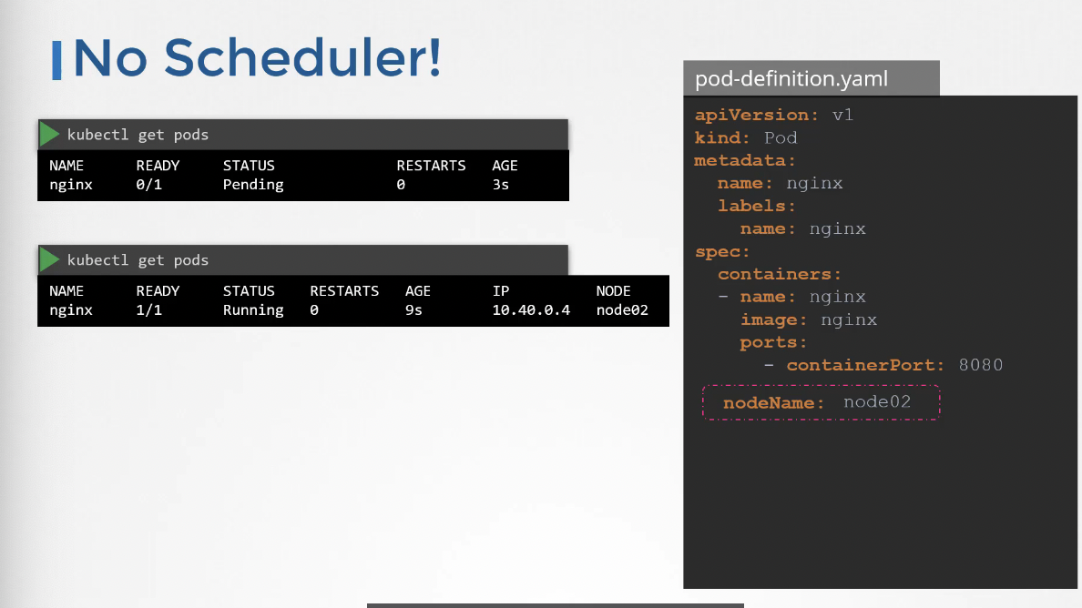Click the RESTARTS header in the Pending table
The height and width of the screenshot is (608, 1082).
432,166
